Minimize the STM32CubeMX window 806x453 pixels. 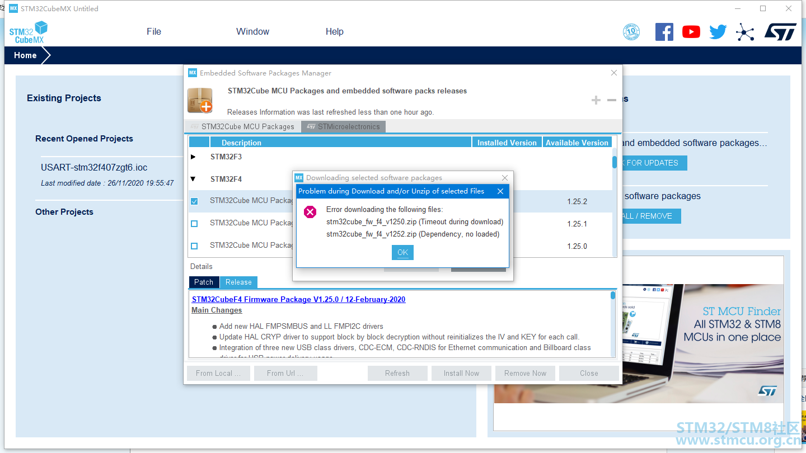click(737, 8)
